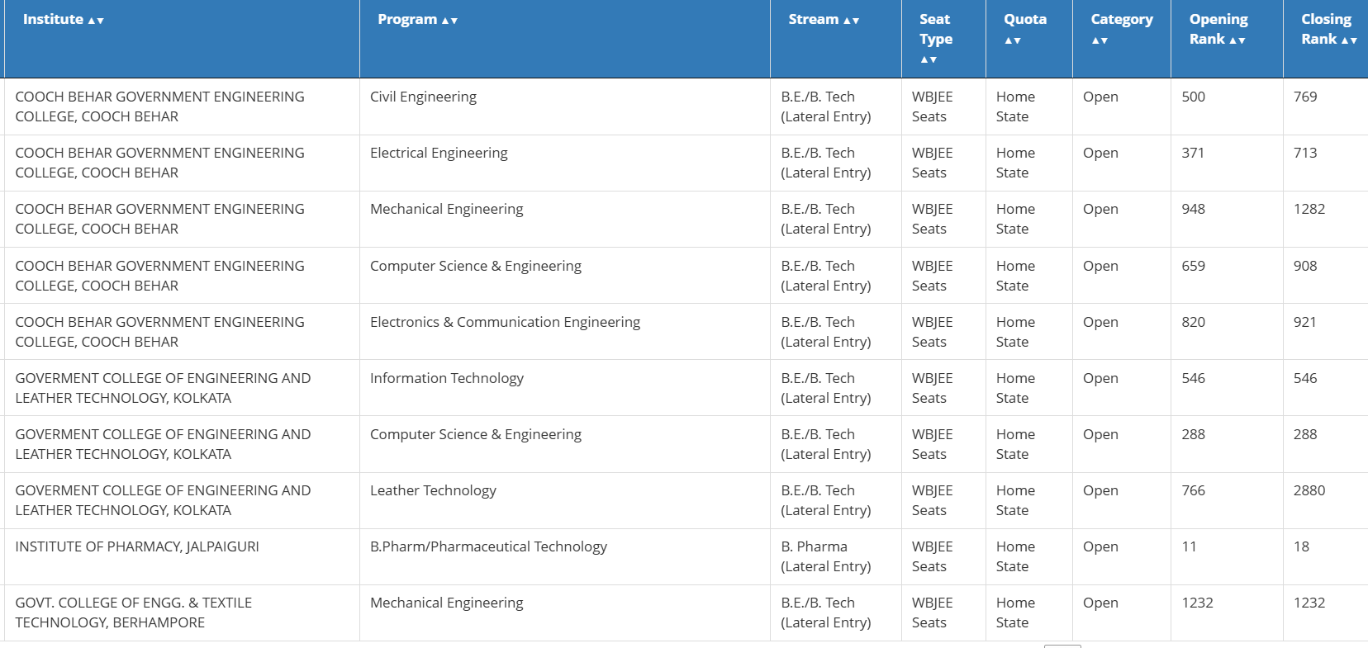
Task: Click opening rank 948 cell
Action: pyautogui.click(x=1227, y=219)
